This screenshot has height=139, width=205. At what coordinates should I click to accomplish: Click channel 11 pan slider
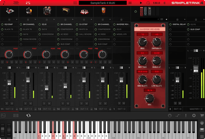9,68
